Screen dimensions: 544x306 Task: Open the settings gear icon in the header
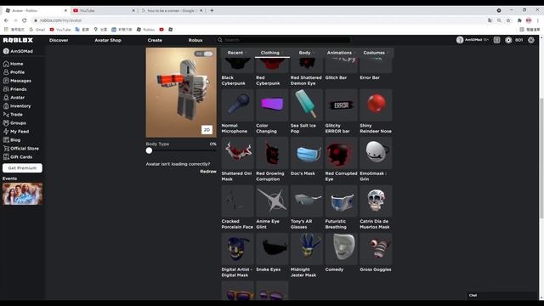[530, 40]
